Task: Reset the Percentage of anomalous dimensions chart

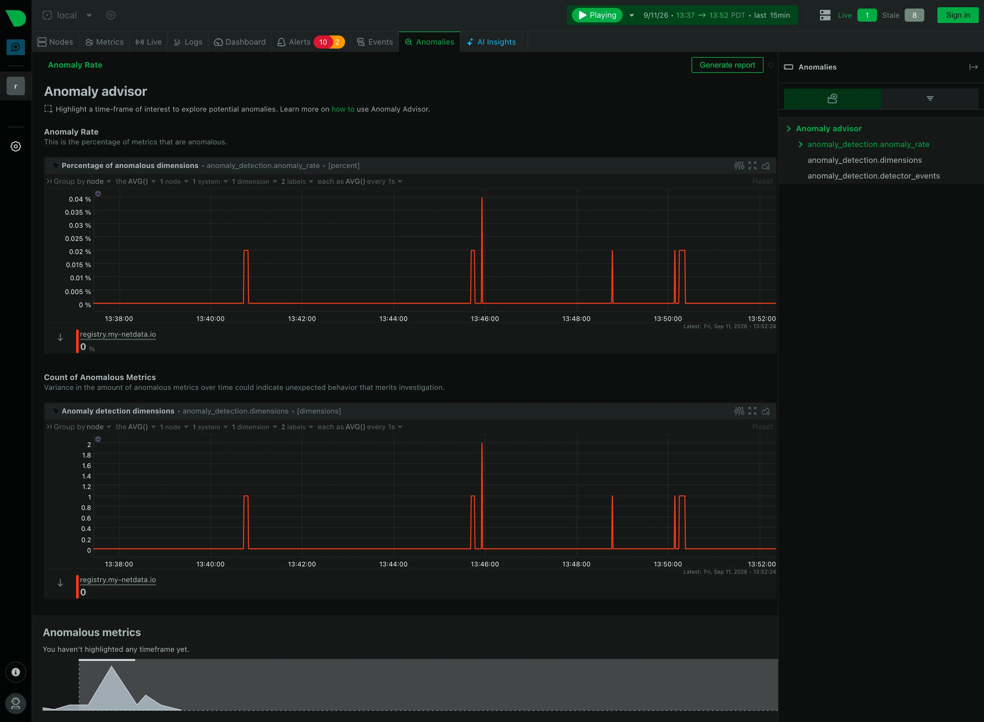Action: click(x=763, y=181)
